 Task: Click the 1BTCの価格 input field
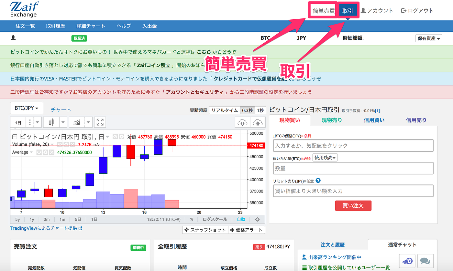353,146
